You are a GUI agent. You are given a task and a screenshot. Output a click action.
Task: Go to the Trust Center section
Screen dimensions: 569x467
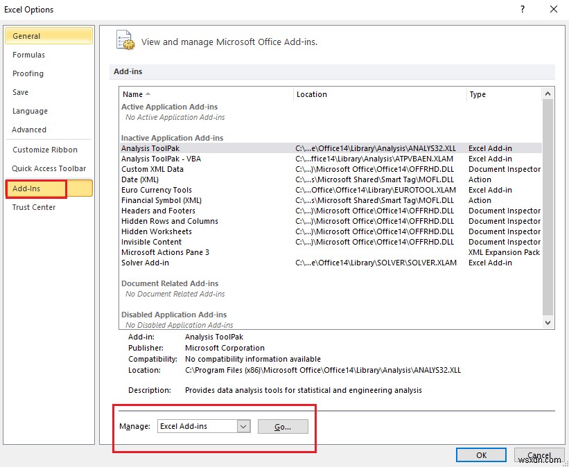tap(35, 206)
